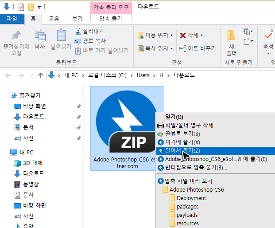Click H in the address path
Viewport: 275px width, 228px height.
pyautogui.click(x=161, y=75)
